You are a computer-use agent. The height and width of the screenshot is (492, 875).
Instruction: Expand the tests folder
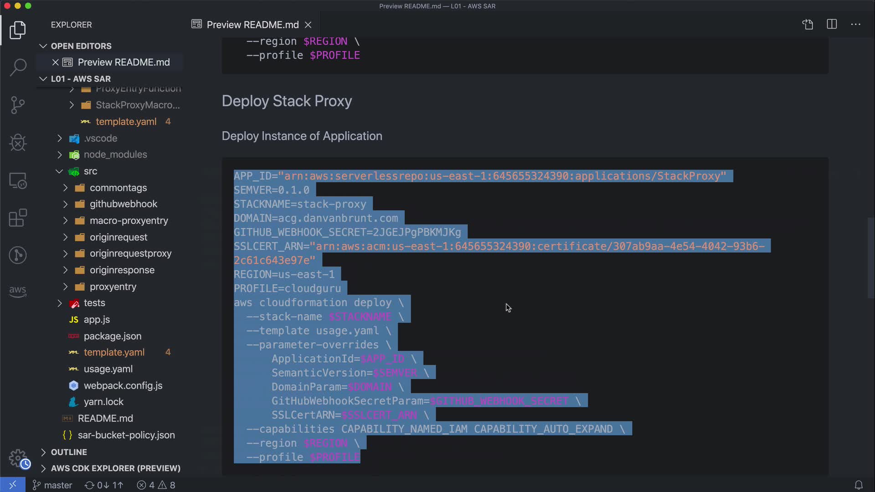[59, 303]
